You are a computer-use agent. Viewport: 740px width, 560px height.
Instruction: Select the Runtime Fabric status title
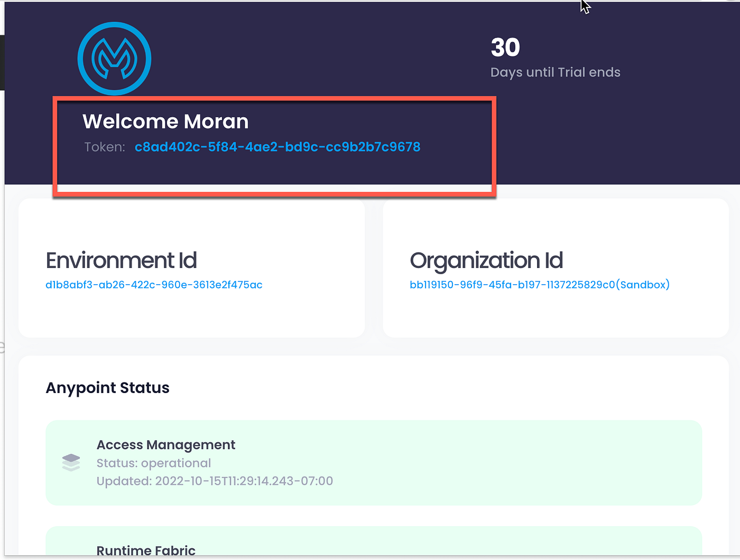tap(146, 550)
